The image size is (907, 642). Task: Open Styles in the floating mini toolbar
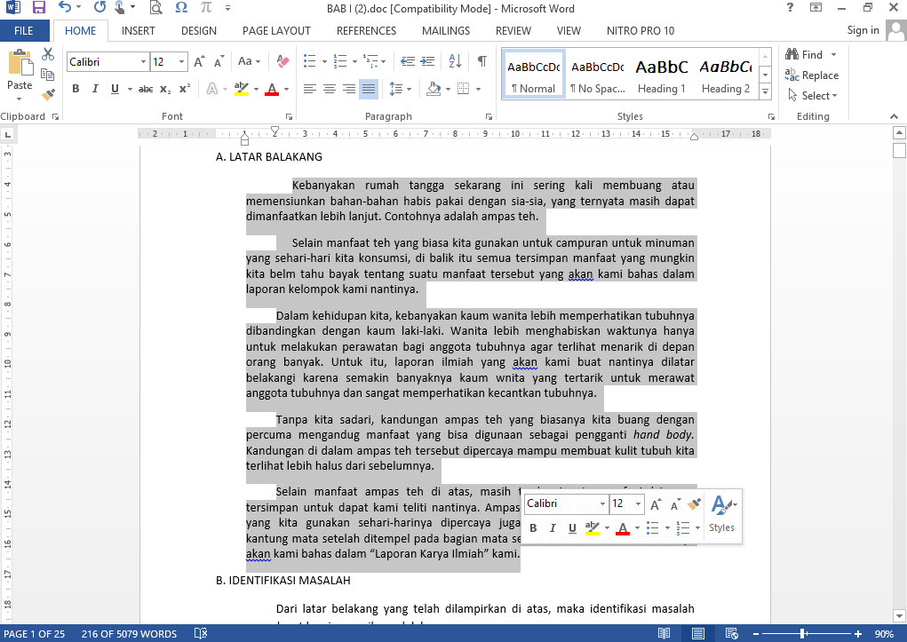click(722, 514)
